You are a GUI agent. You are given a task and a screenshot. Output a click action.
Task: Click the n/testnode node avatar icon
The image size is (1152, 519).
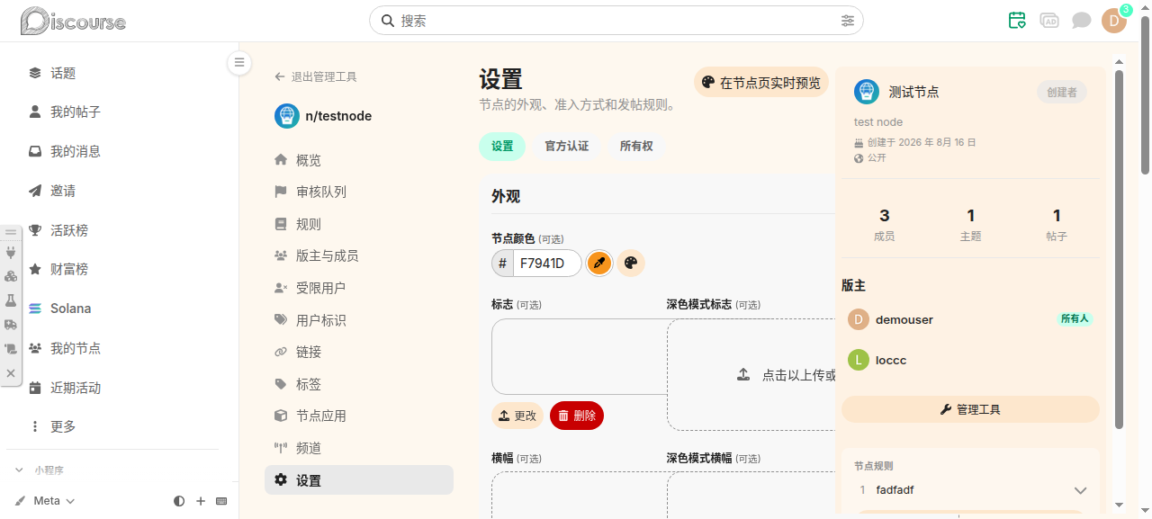click(287, 116)
